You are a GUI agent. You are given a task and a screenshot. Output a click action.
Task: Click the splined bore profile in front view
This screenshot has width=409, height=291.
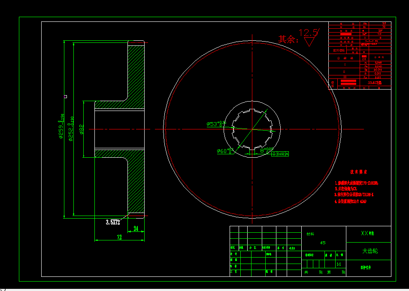click(x=252, y=129)
